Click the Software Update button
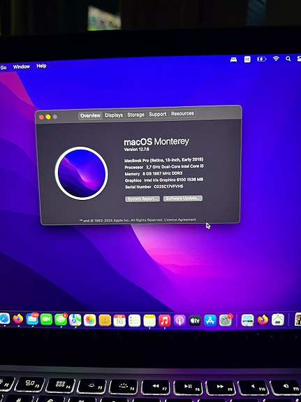The height and width of the screenshot is (402, 301). (183, 198)
